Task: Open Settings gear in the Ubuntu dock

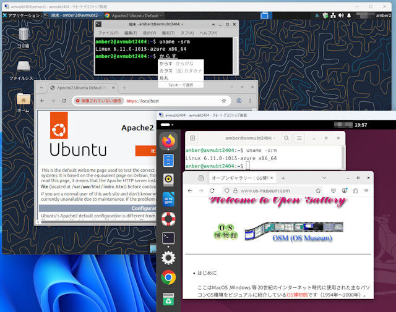Action: pyautogui.click(x=168, y=258)
